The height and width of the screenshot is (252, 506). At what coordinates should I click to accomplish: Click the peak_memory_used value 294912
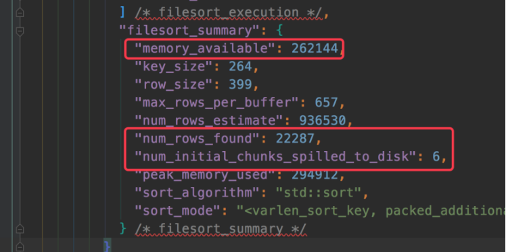coord(315,175)
